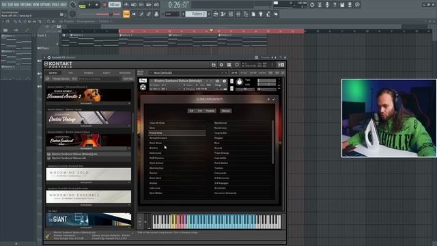Expand Instruments under Woodwind Solo
Screen dimensions: 437x246
coord(88,182)
